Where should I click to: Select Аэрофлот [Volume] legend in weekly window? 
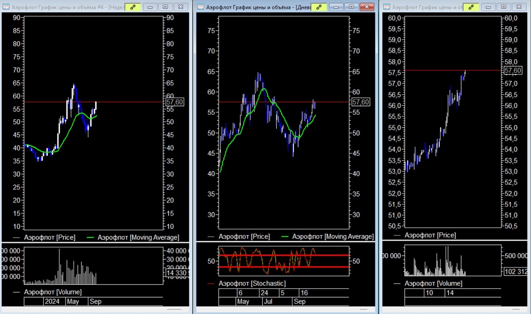pos(53,292)
